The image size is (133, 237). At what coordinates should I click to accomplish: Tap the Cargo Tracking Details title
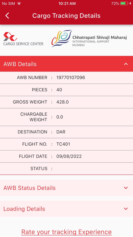click(x=66, y=16)
